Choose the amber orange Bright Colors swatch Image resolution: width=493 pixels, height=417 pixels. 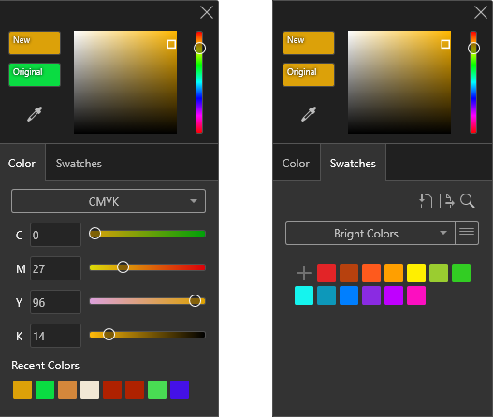click(394, 273)
